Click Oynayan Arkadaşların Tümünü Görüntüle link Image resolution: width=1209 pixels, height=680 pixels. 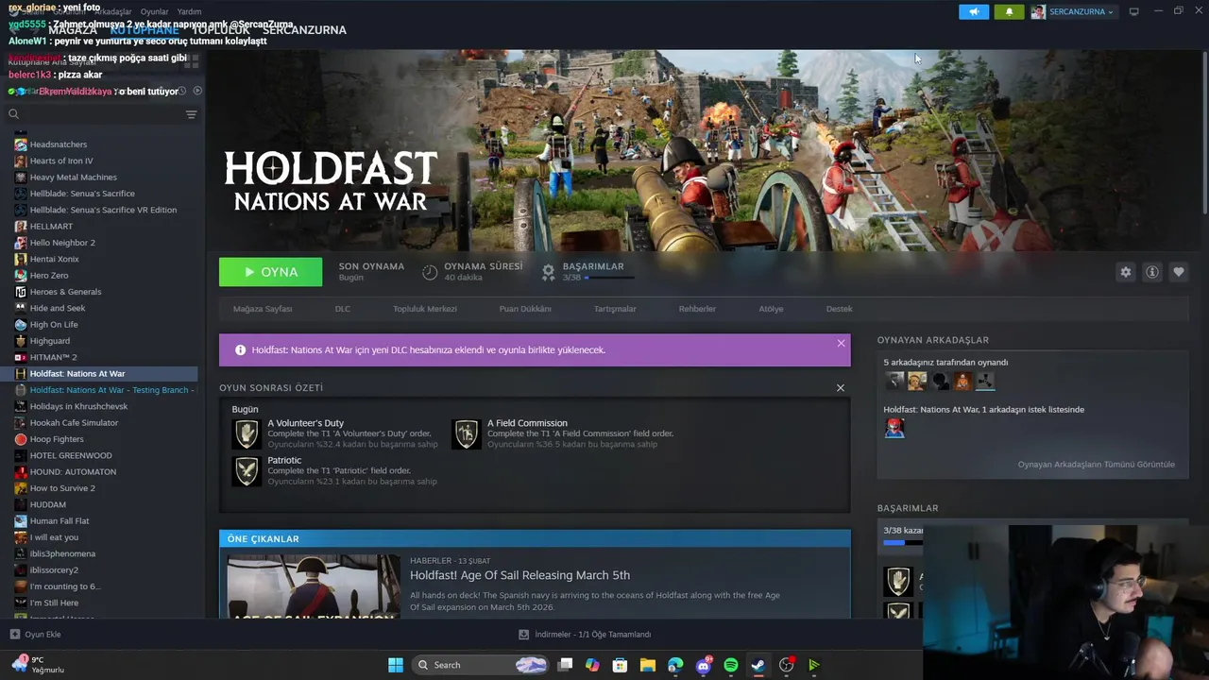(x=1096, y=465)
